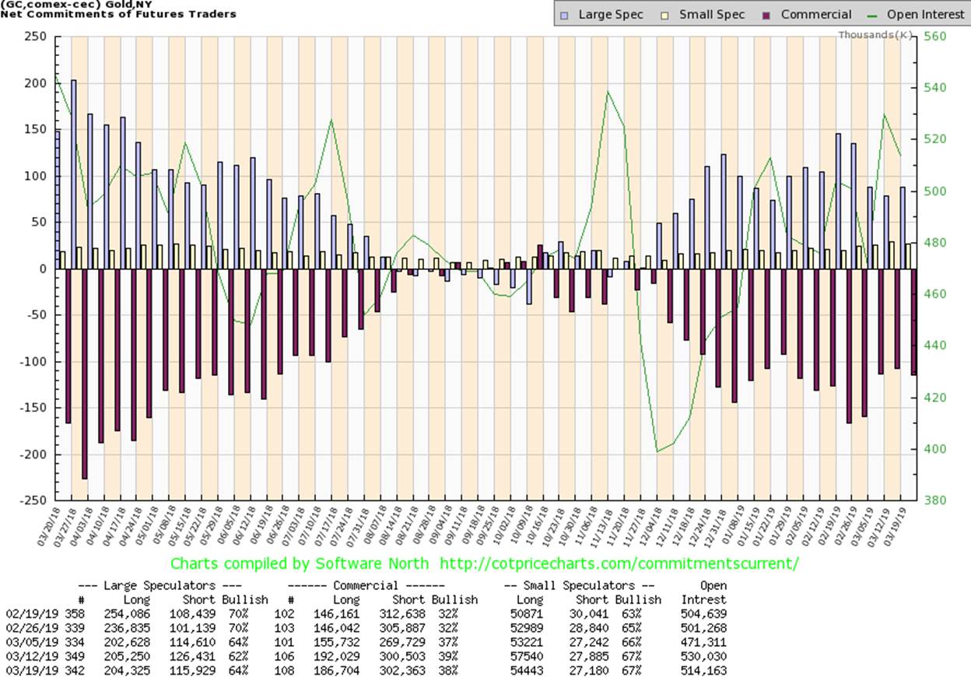Click the 'Thousands(K)' axis unit label
Screen dimensions: 971x677
tap(875, 36)
